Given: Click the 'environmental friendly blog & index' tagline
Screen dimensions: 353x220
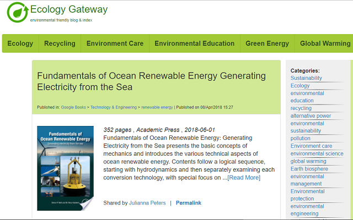Looking at the screenshot, I should (61, 20).
